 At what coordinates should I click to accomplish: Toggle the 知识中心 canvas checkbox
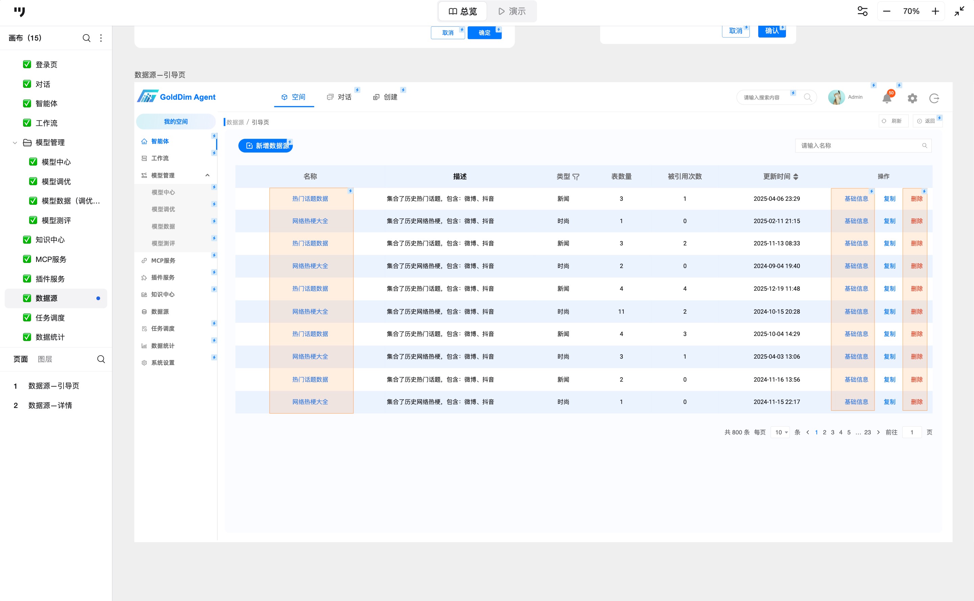(27, 240)
